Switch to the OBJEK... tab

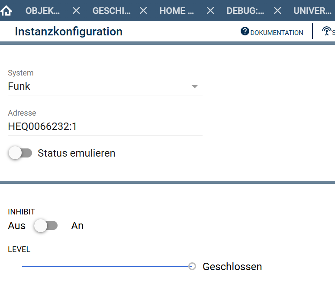42,11
